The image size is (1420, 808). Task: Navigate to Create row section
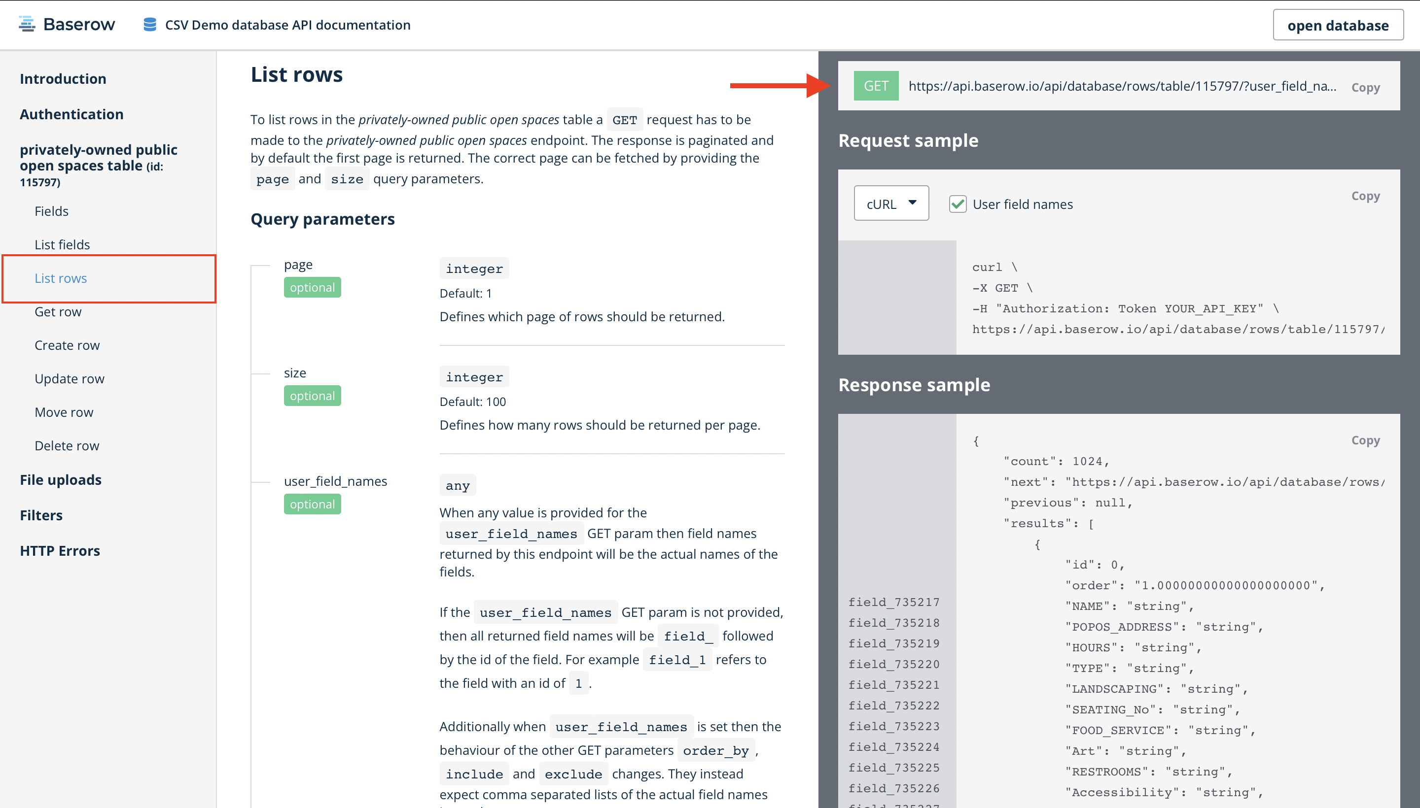(67, 345)
